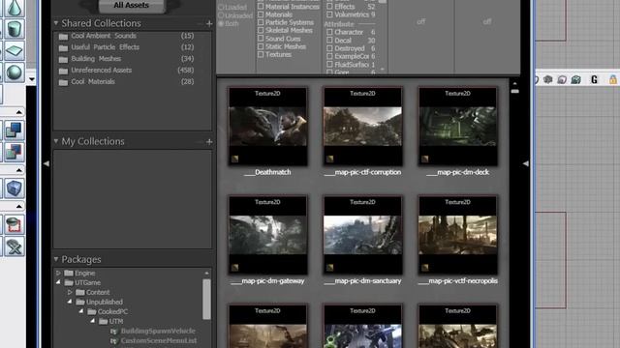620x348 pixels.
Task: Click the Show Selected Only icon
Action: point(15,224)
